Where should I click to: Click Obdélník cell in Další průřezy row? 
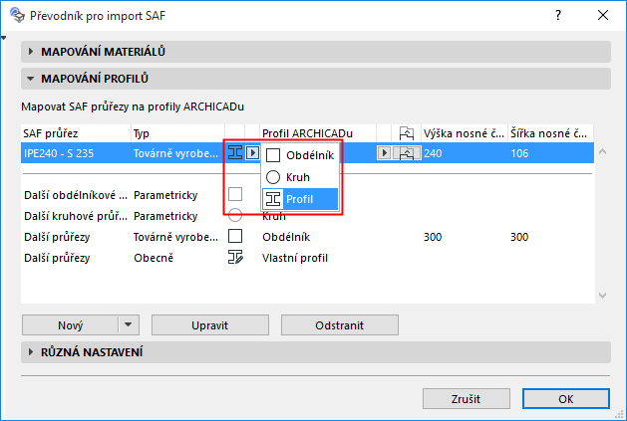tap(286, 237)
